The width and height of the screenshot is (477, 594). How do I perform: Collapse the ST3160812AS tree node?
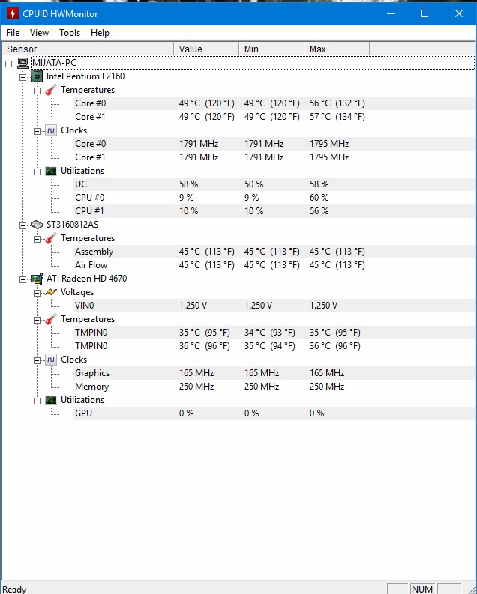coord(22,225)
